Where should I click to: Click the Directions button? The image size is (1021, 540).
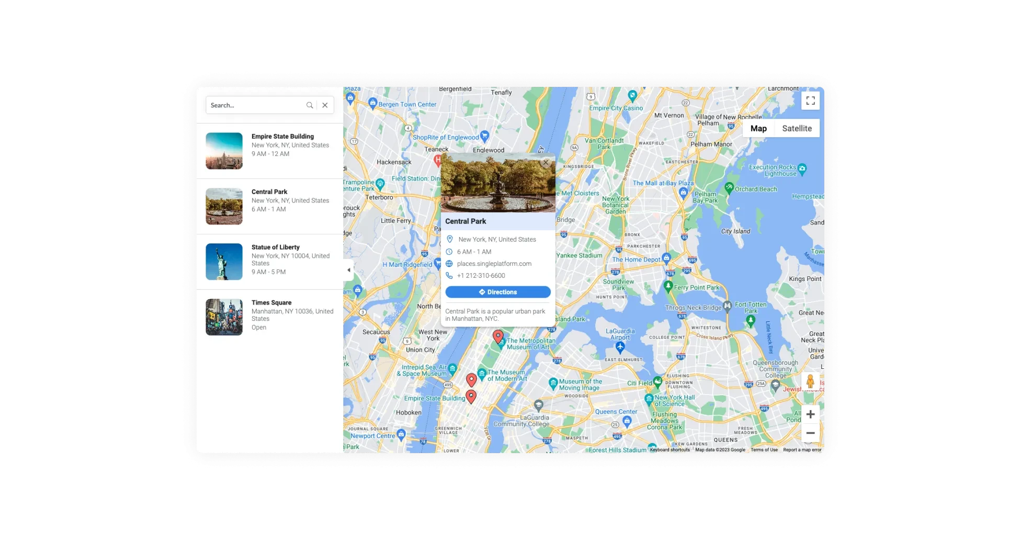point(498,292)
